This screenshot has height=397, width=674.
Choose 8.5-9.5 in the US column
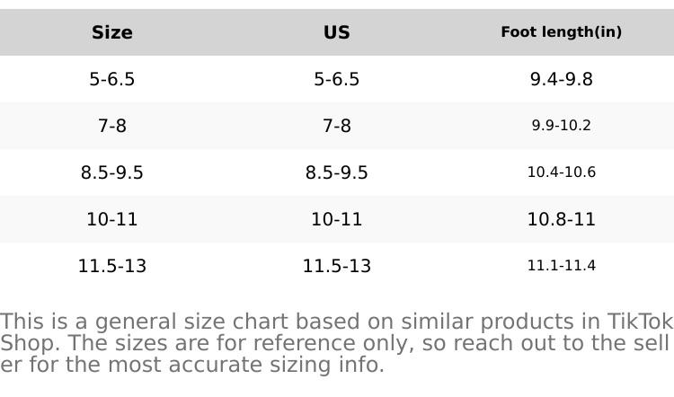click(x=337, y=172)
